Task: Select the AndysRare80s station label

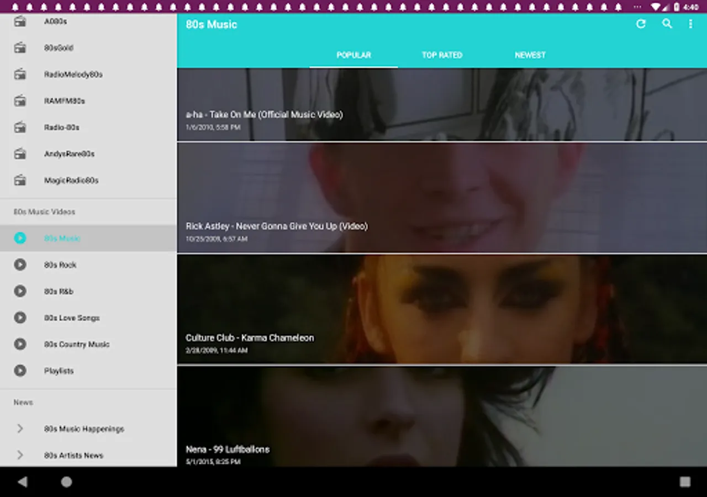Action: [x=70, y=154]
